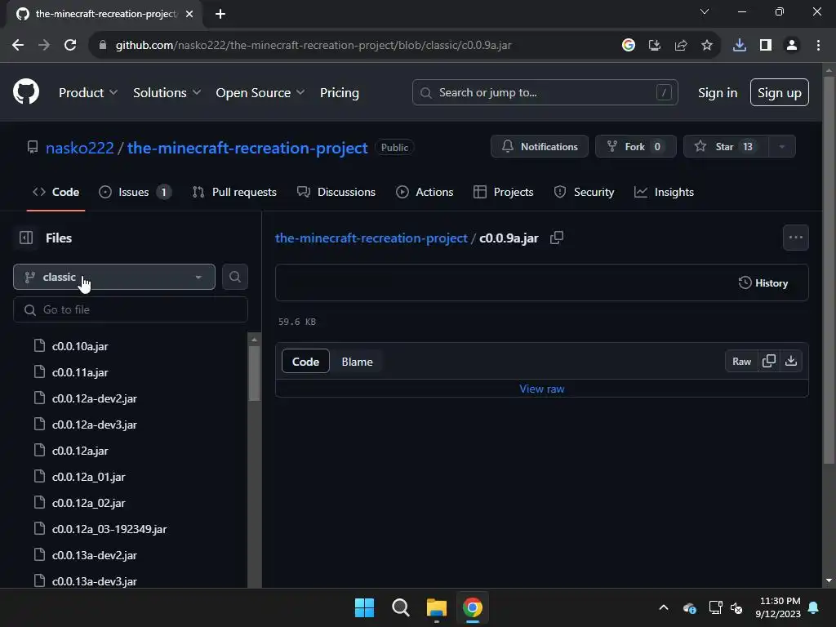The image size is (836, 627).
Task: Open File Explorer from taskbar
Action: point(437,607)
